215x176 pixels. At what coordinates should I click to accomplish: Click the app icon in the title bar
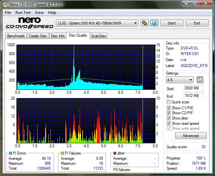click(x=5, y=4)
